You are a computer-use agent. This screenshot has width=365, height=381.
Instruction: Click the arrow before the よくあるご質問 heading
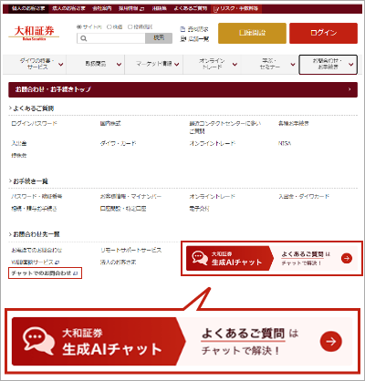pyautogui.click(x=10, y=108)
